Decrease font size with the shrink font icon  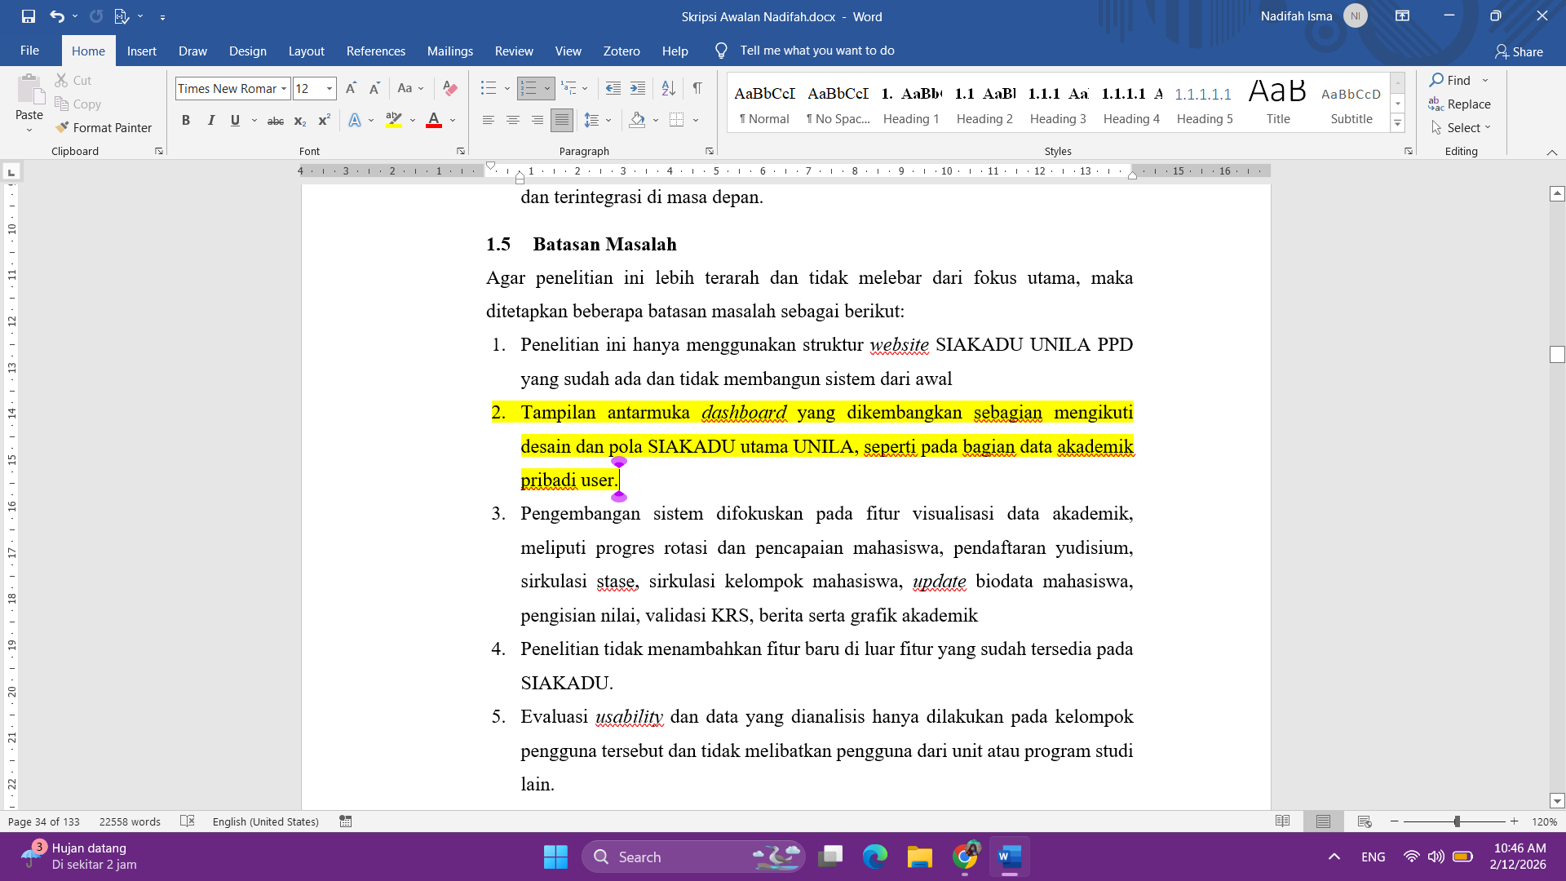click(374, 88)
